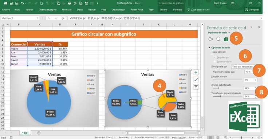268x139 pixels.
Task: Open the task pane options arrow
Action: pyautogui.click(x=251, y=27)
